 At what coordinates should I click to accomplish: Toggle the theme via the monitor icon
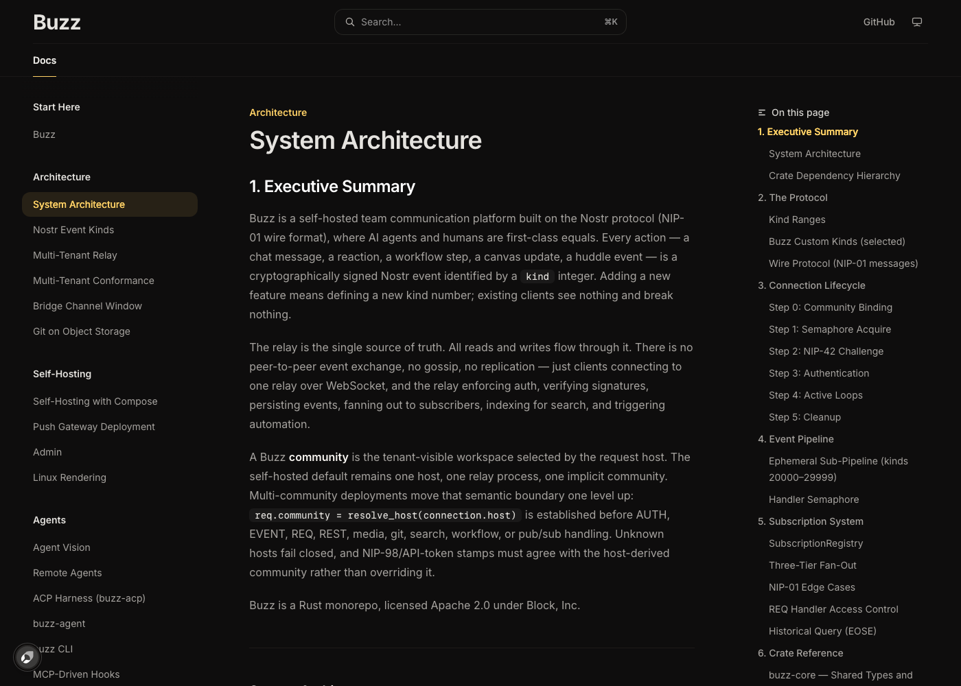(917, 22)
